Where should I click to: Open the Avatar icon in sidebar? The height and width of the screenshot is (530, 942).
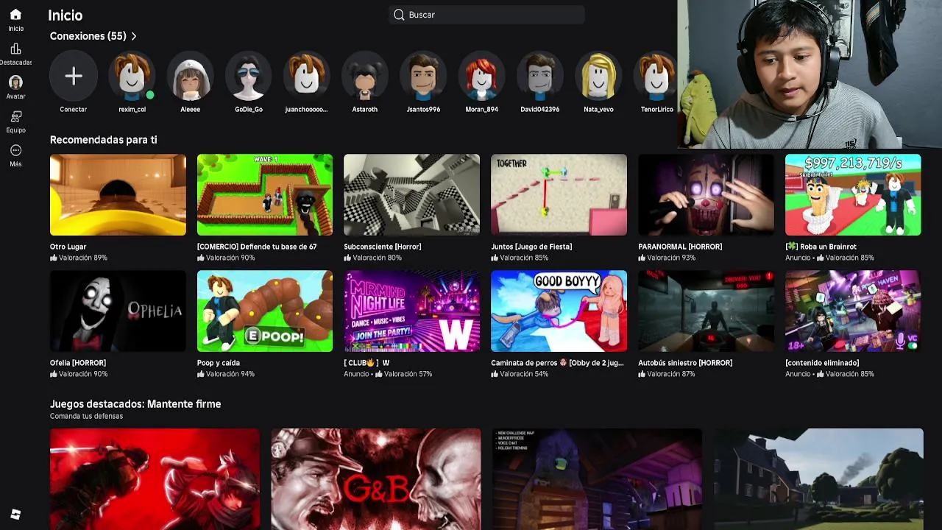pos(15,82)
